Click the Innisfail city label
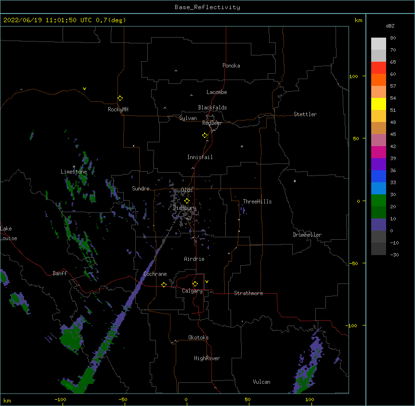Screen dimensions: 415x406 coord(200,157)
